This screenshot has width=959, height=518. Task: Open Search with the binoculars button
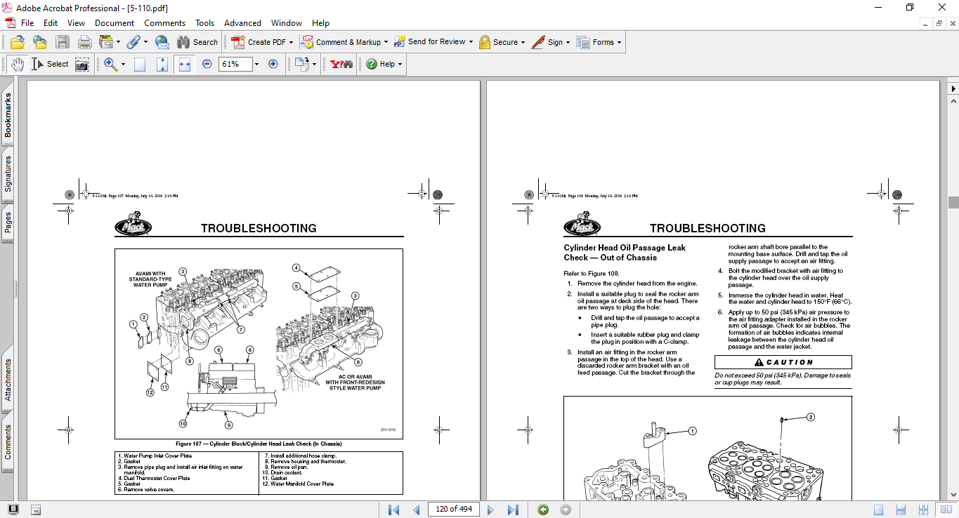point(197,42)
